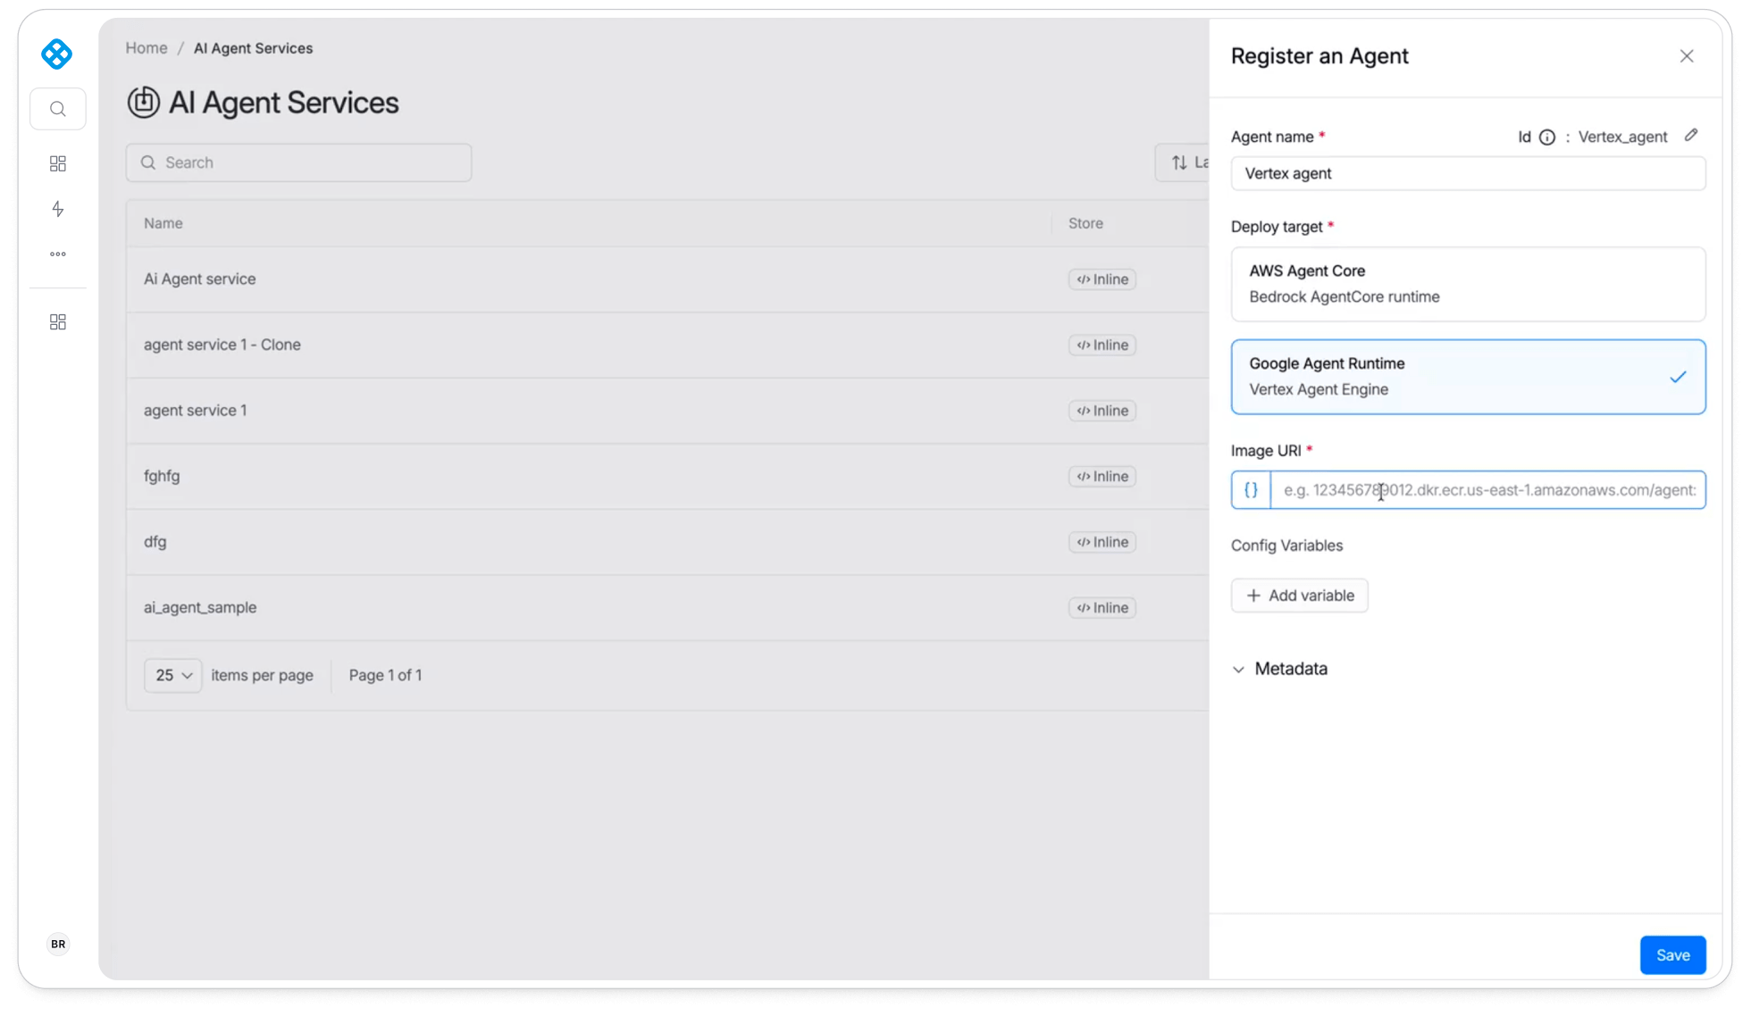Save the agent registration
This screenshot has height=1016, width=1751.
coord(1672,955)
